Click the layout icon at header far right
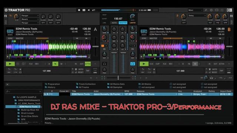 tap(229, 10)
